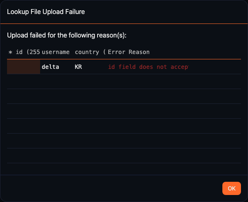The height and width of the screenshot is (202, 248).
Task: Click the fourth empty row below delta
Action: pos(124,126)
